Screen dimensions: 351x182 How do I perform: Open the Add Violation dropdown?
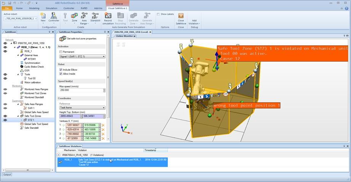(x=194, y=22)
